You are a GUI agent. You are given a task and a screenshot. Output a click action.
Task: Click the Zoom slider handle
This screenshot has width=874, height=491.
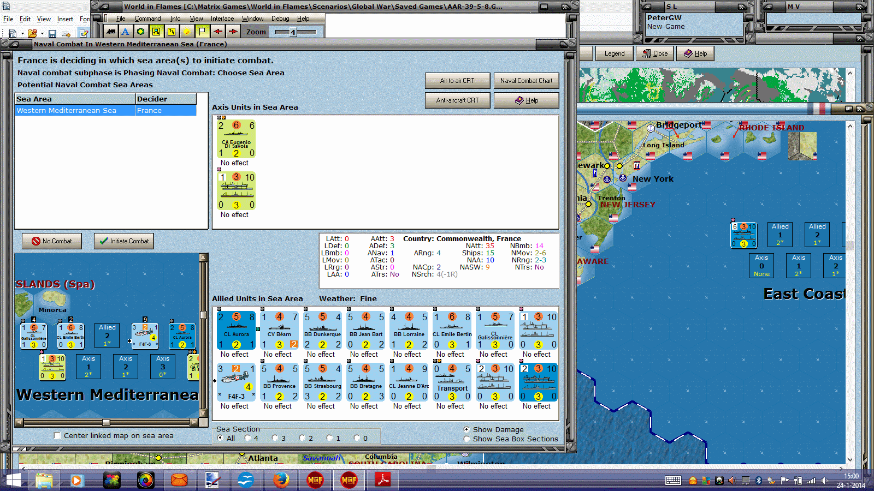[x=293, y=32]
